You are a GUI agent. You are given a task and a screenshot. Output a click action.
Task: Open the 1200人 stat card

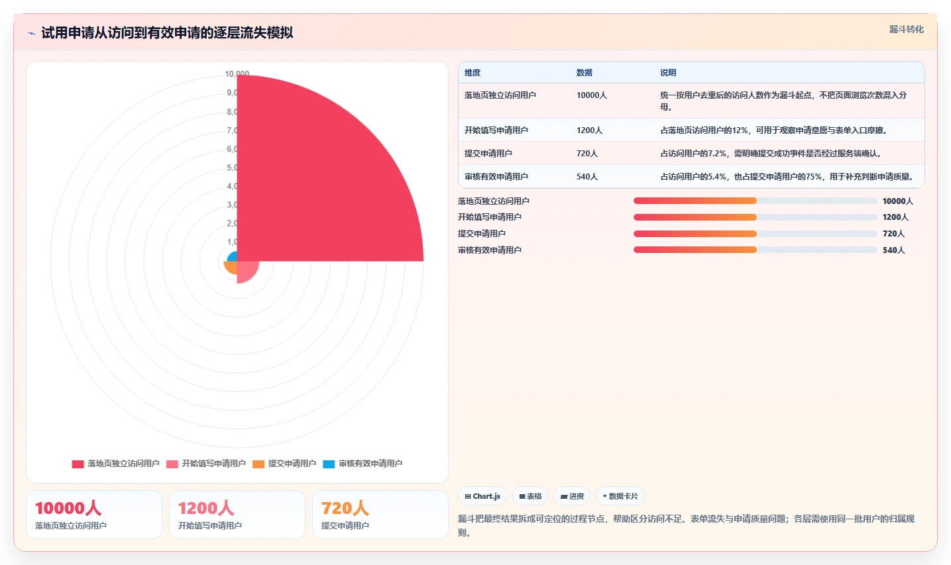(x=237, y=515)
